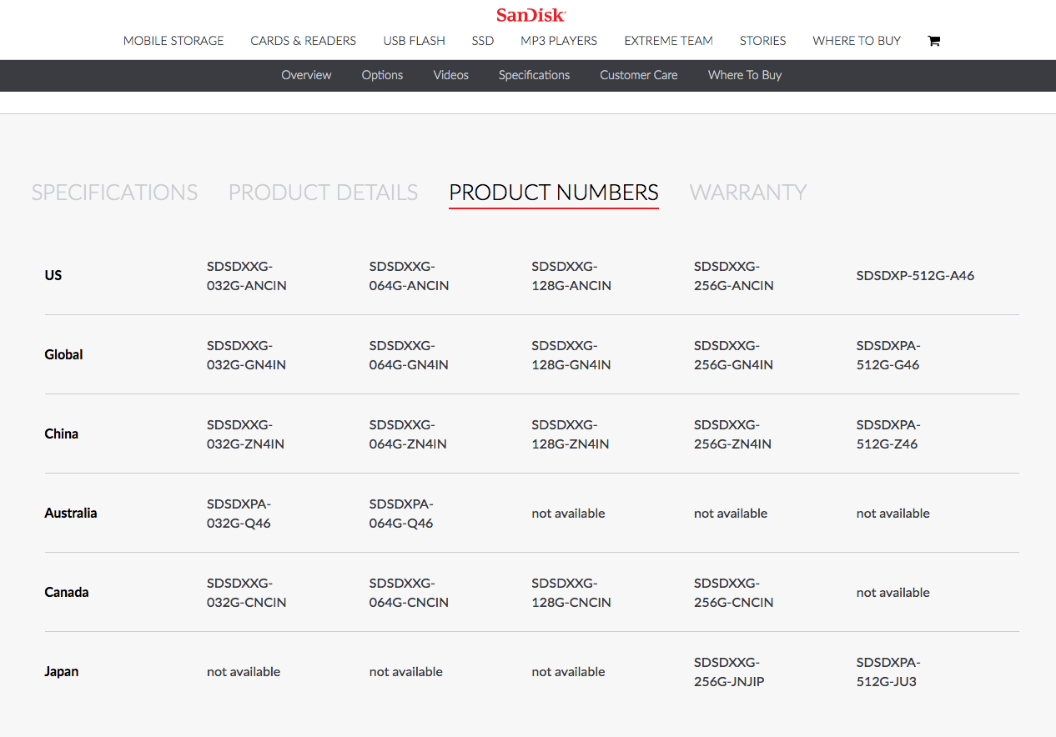The width and height of the screenshot is (1056, 737).
Task: Select product number SDSDXXG-256G-ANCIN
Action: (x=734, y=276)
